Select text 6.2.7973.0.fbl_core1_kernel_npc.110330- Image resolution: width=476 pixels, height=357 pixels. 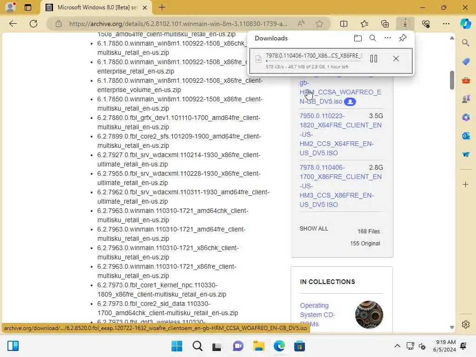point(157,285)
